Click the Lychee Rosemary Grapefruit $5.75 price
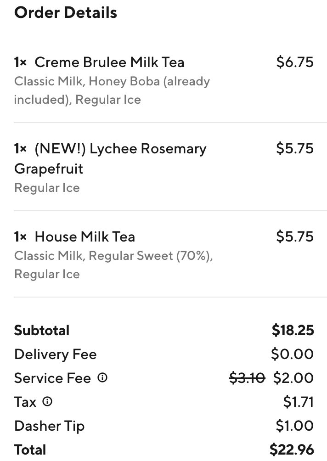Screen dimensions: 327x461 click(295, 148)
